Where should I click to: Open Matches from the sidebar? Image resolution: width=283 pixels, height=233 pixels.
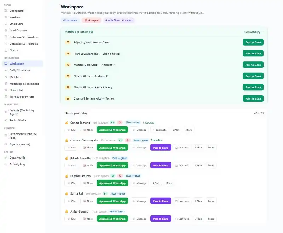coord(23,77)
